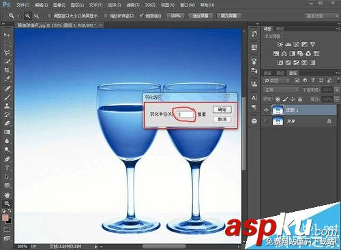Switch to the Paths panel tab
This screenshot has height=250, width=341.
coord(280,73)
